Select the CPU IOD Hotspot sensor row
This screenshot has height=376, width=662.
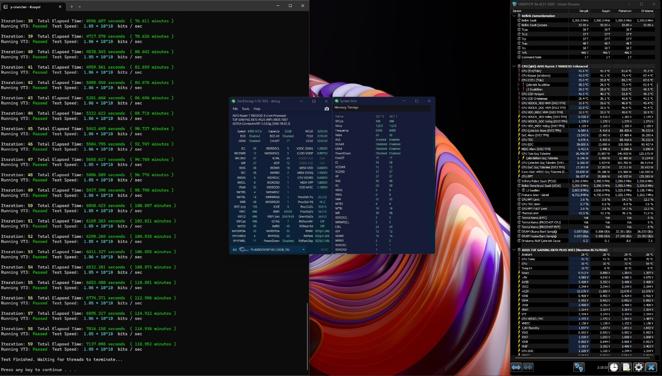[586, 94]
